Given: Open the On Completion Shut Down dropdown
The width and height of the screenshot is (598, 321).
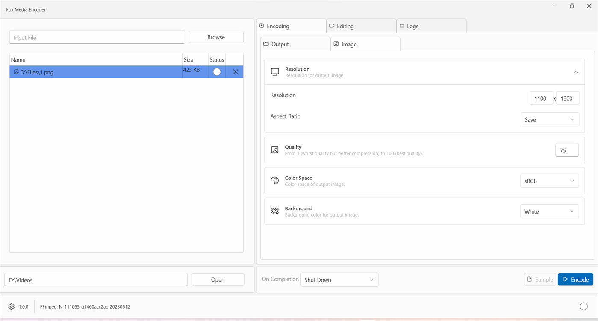Looking at the screenshot, I should click(x=339, y=279).
